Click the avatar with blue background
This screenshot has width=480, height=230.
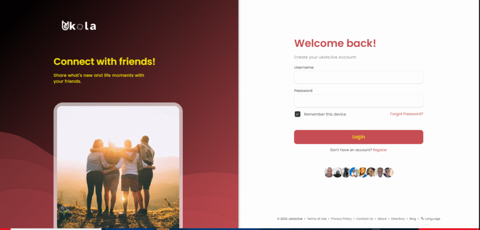(x=354, y=172)
